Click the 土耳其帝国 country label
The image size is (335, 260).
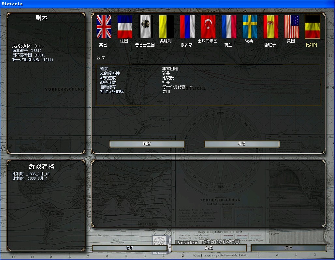point(208,41)
